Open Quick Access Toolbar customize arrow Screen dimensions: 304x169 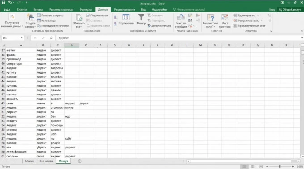click(x=26, y=3)
